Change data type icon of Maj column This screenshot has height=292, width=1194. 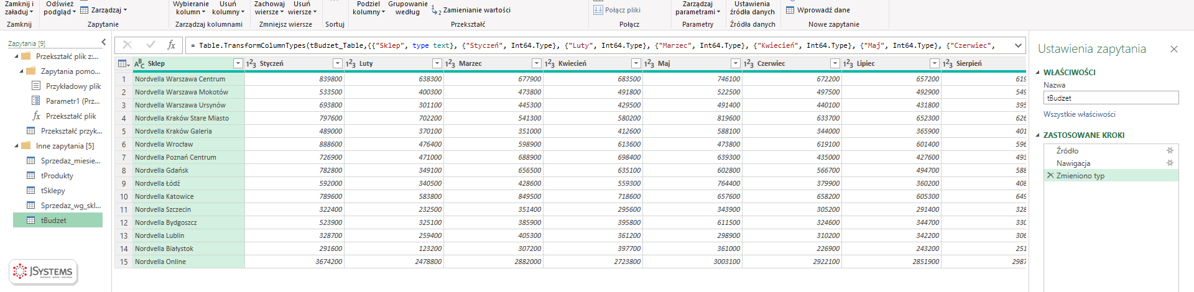coord(649,63)
